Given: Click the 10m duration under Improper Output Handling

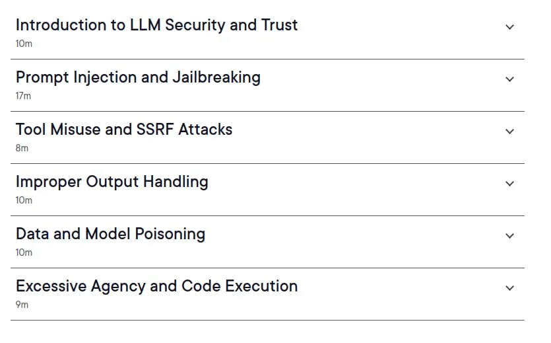Looking at the screenshot, I should [24, 200].
